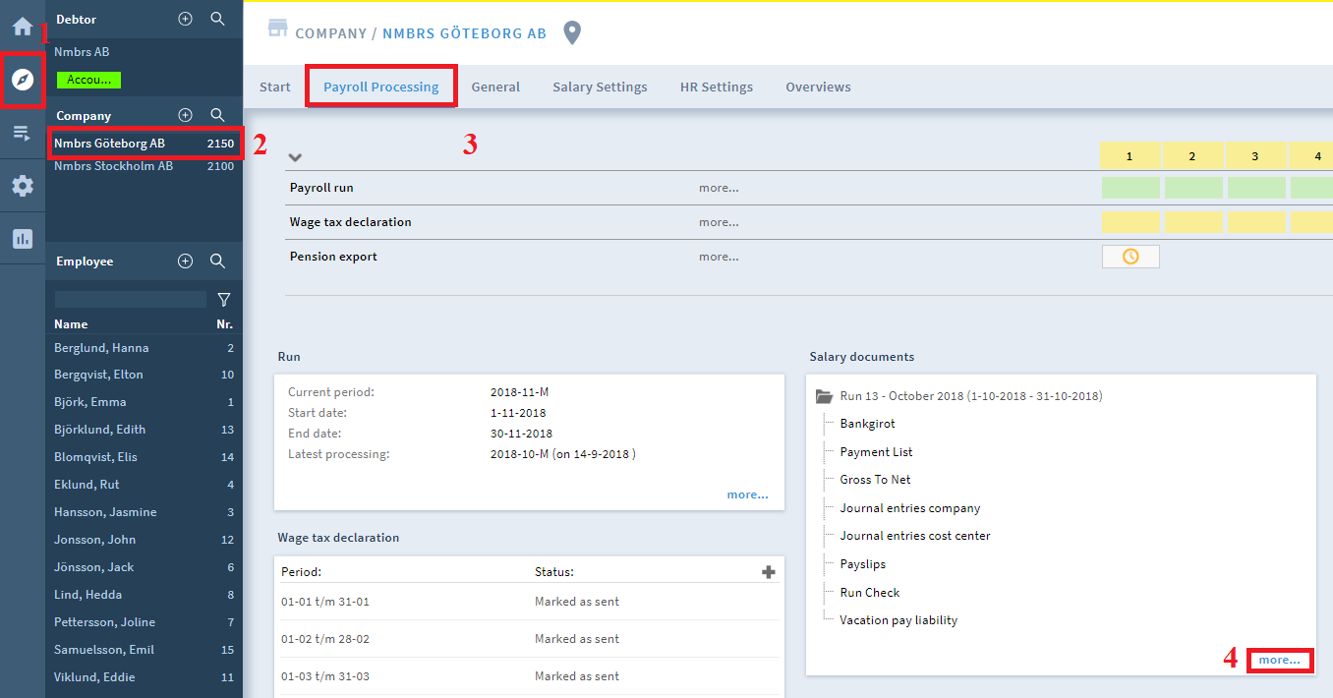Go to the Home icon in sidebar
This screenshot has height=698, width=1333.
tap(22, 27)
